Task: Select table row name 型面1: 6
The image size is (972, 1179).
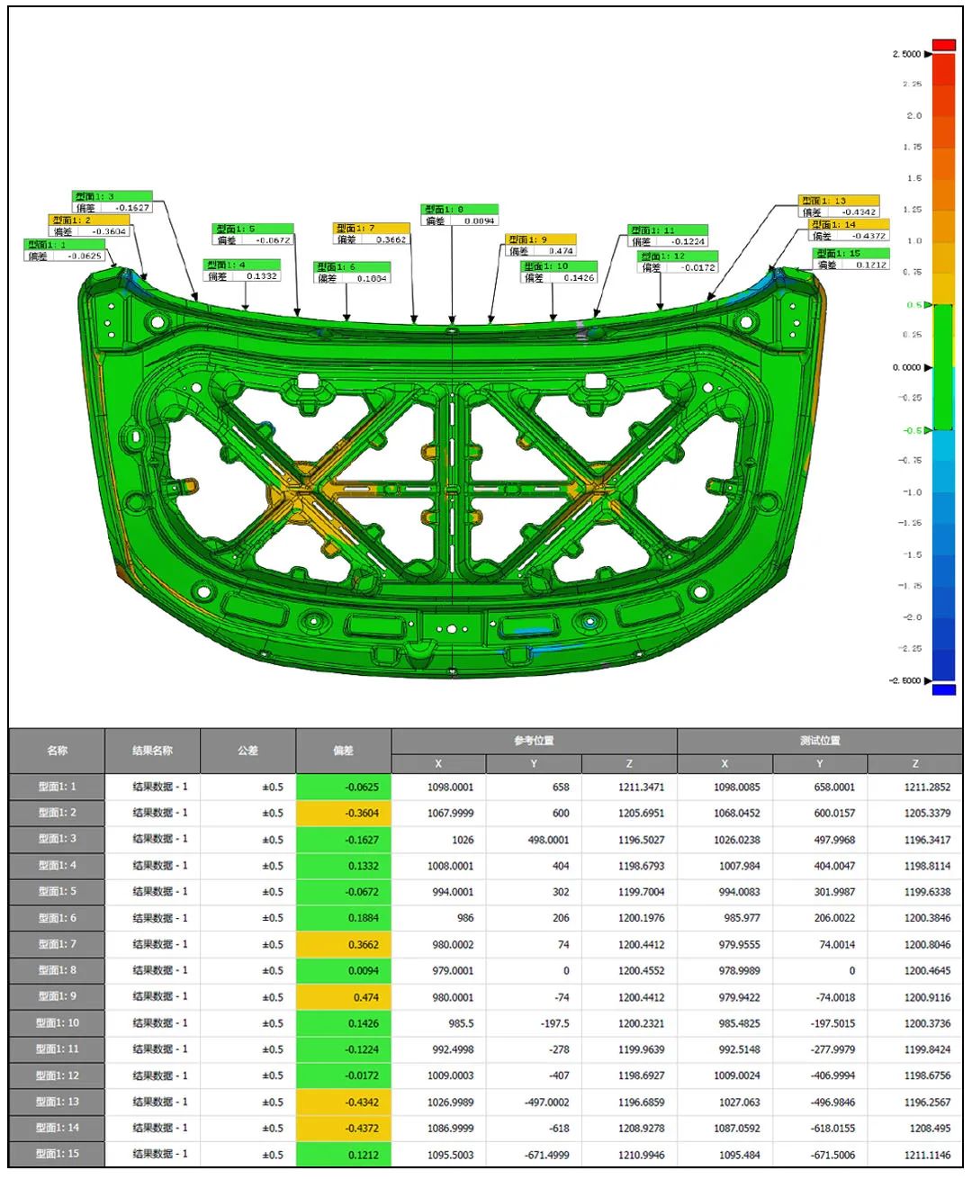Action: click(x=58, y=918)
